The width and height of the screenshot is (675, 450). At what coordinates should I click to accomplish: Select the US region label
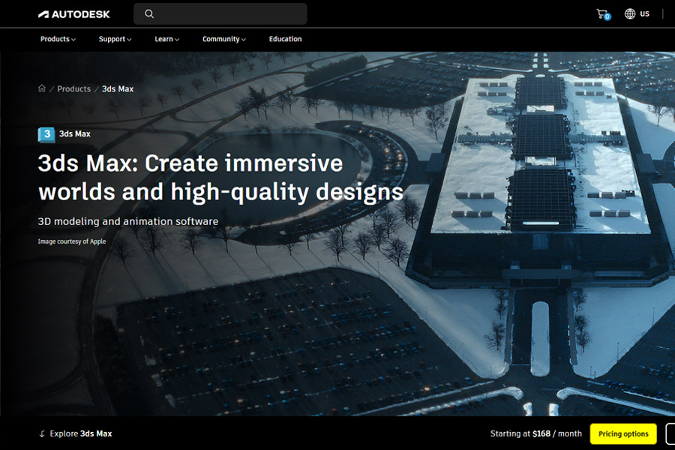pyautogui.click(x=644, y=13)
